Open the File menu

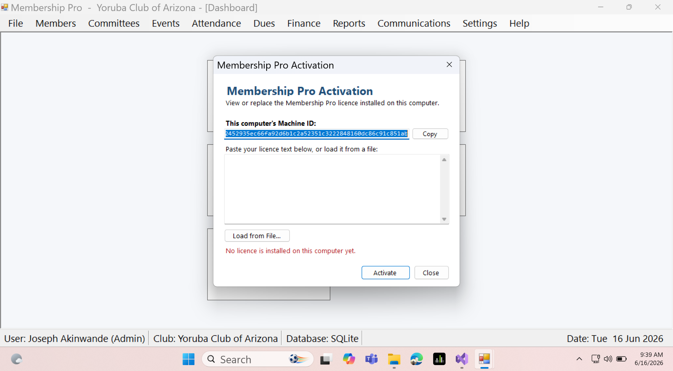(x=15, y=23)
